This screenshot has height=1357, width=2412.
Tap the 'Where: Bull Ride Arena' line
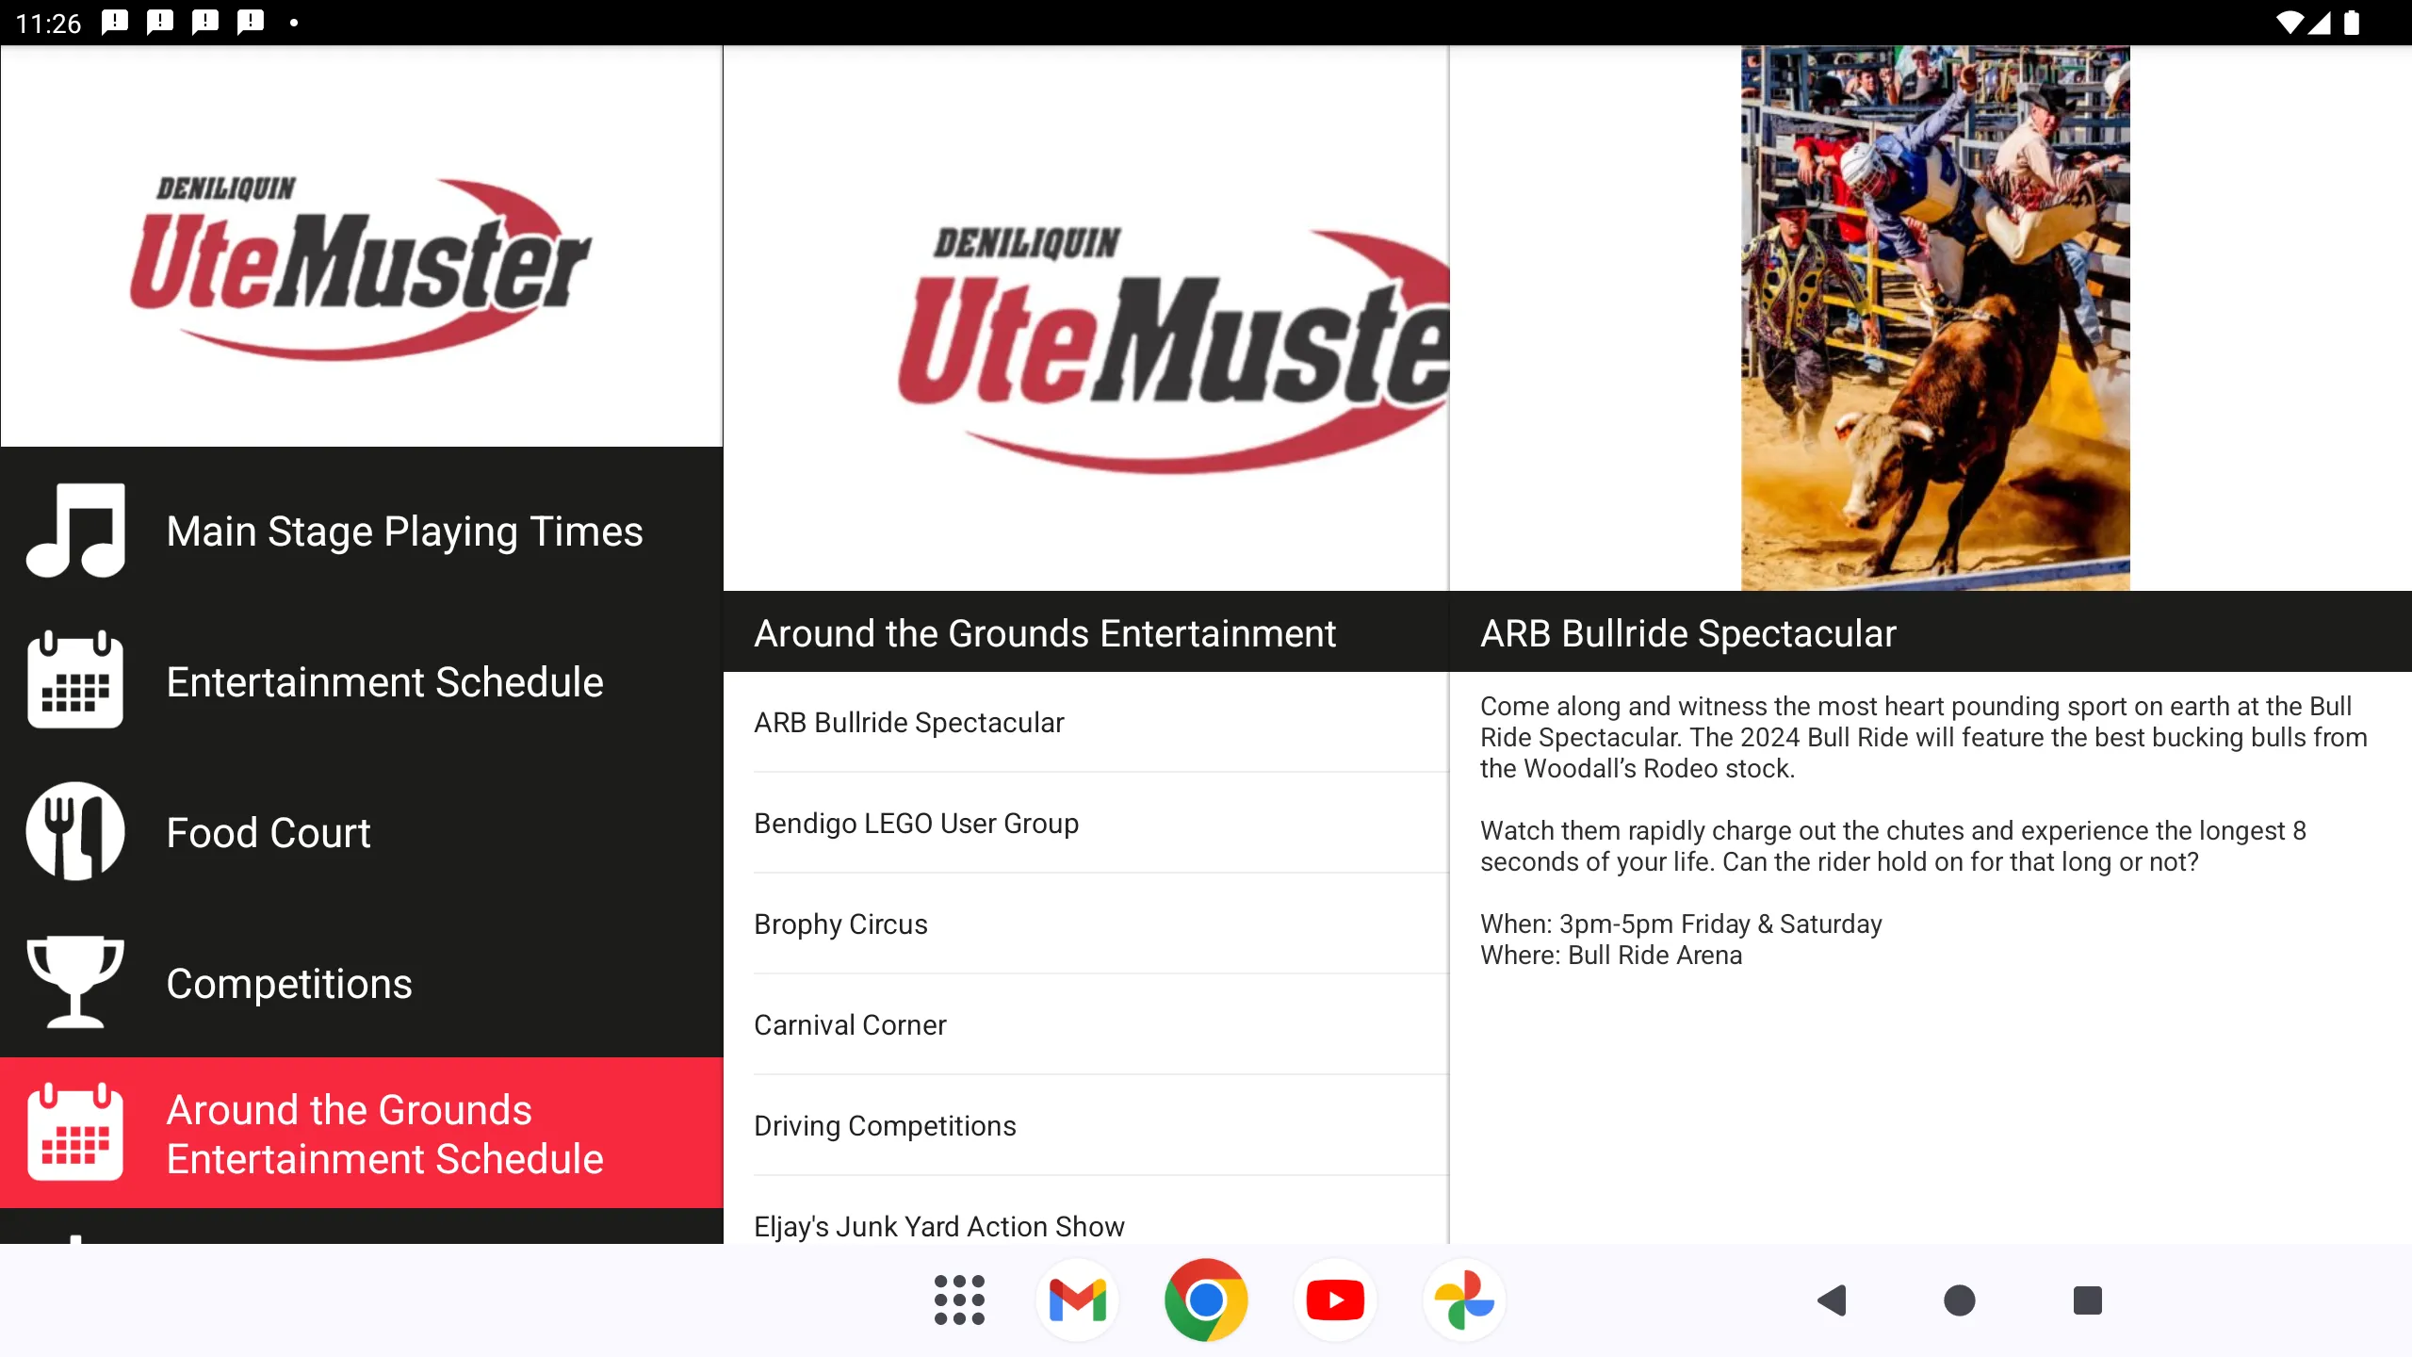pyautogui.click(x=1611, y=956)
